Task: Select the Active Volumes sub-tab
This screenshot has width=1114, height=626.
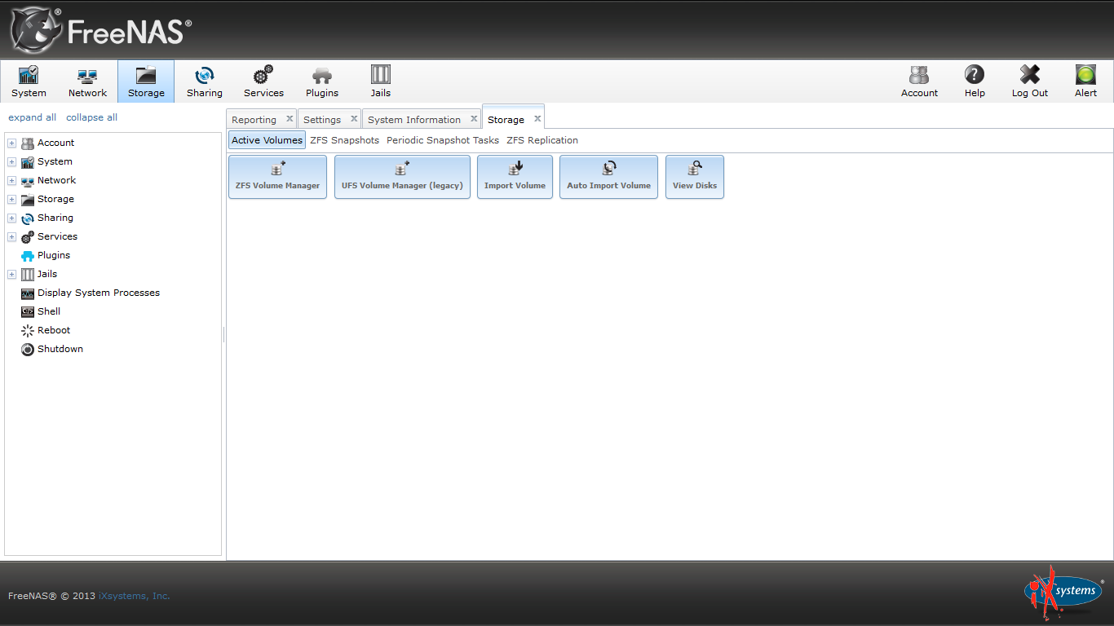Action: click(x=267, y=140)
